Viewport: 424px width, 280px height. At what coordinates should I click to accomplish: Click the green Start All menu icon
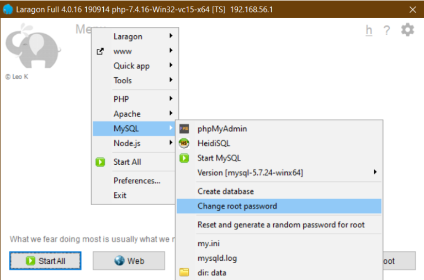100,162
